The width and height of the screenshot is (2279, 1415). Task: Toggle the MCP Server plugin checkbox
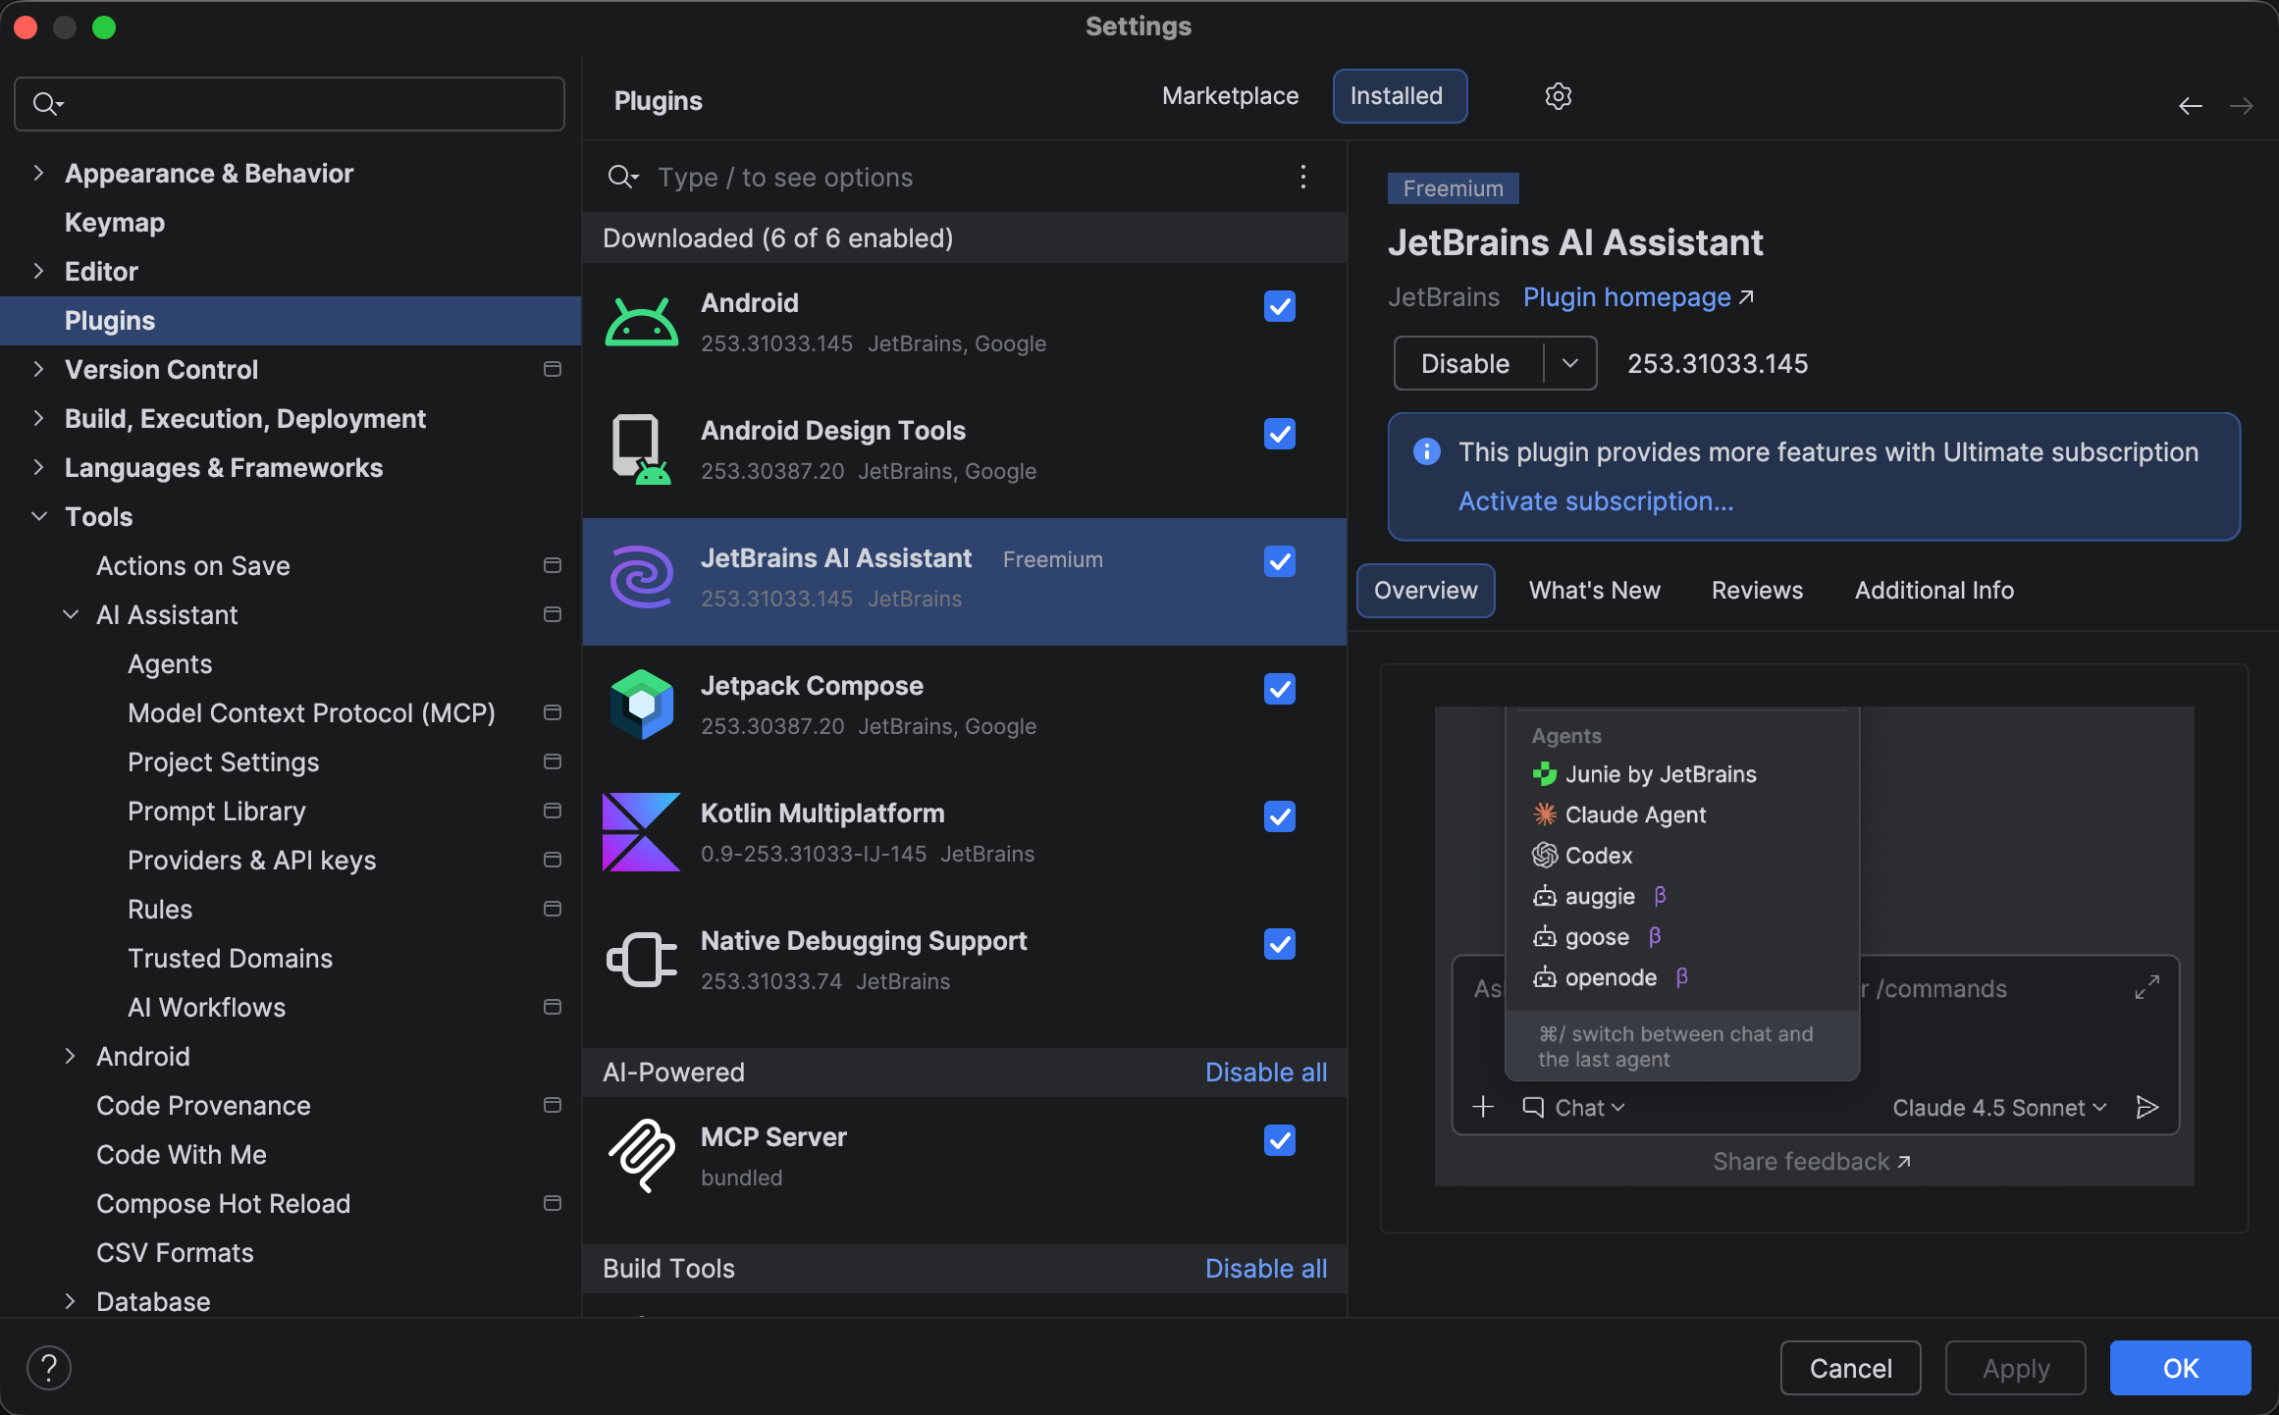point(1280,1140)
